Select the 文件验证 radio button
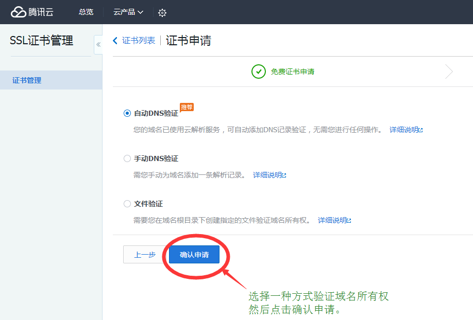 click(127, 204)
